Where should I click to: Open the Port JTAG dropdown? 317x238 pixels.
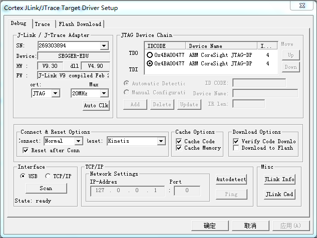pyautogui.click(x=55, y=93)
